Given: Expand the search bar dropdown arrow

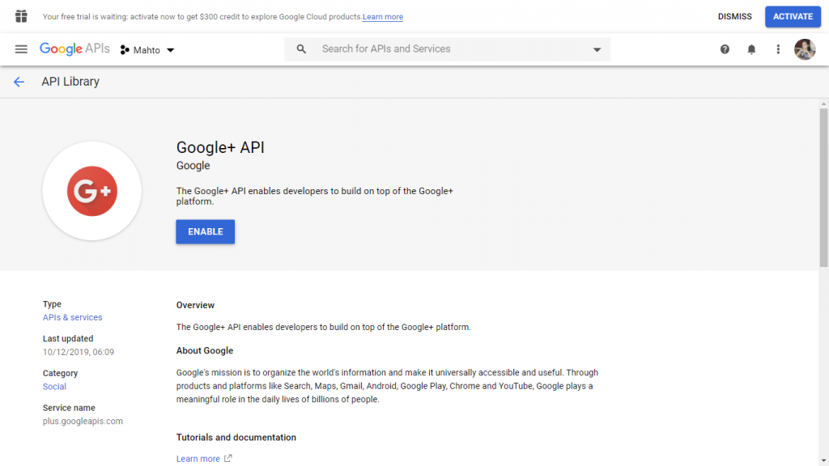Looking at the screenshot, I should tap(597, 49).
